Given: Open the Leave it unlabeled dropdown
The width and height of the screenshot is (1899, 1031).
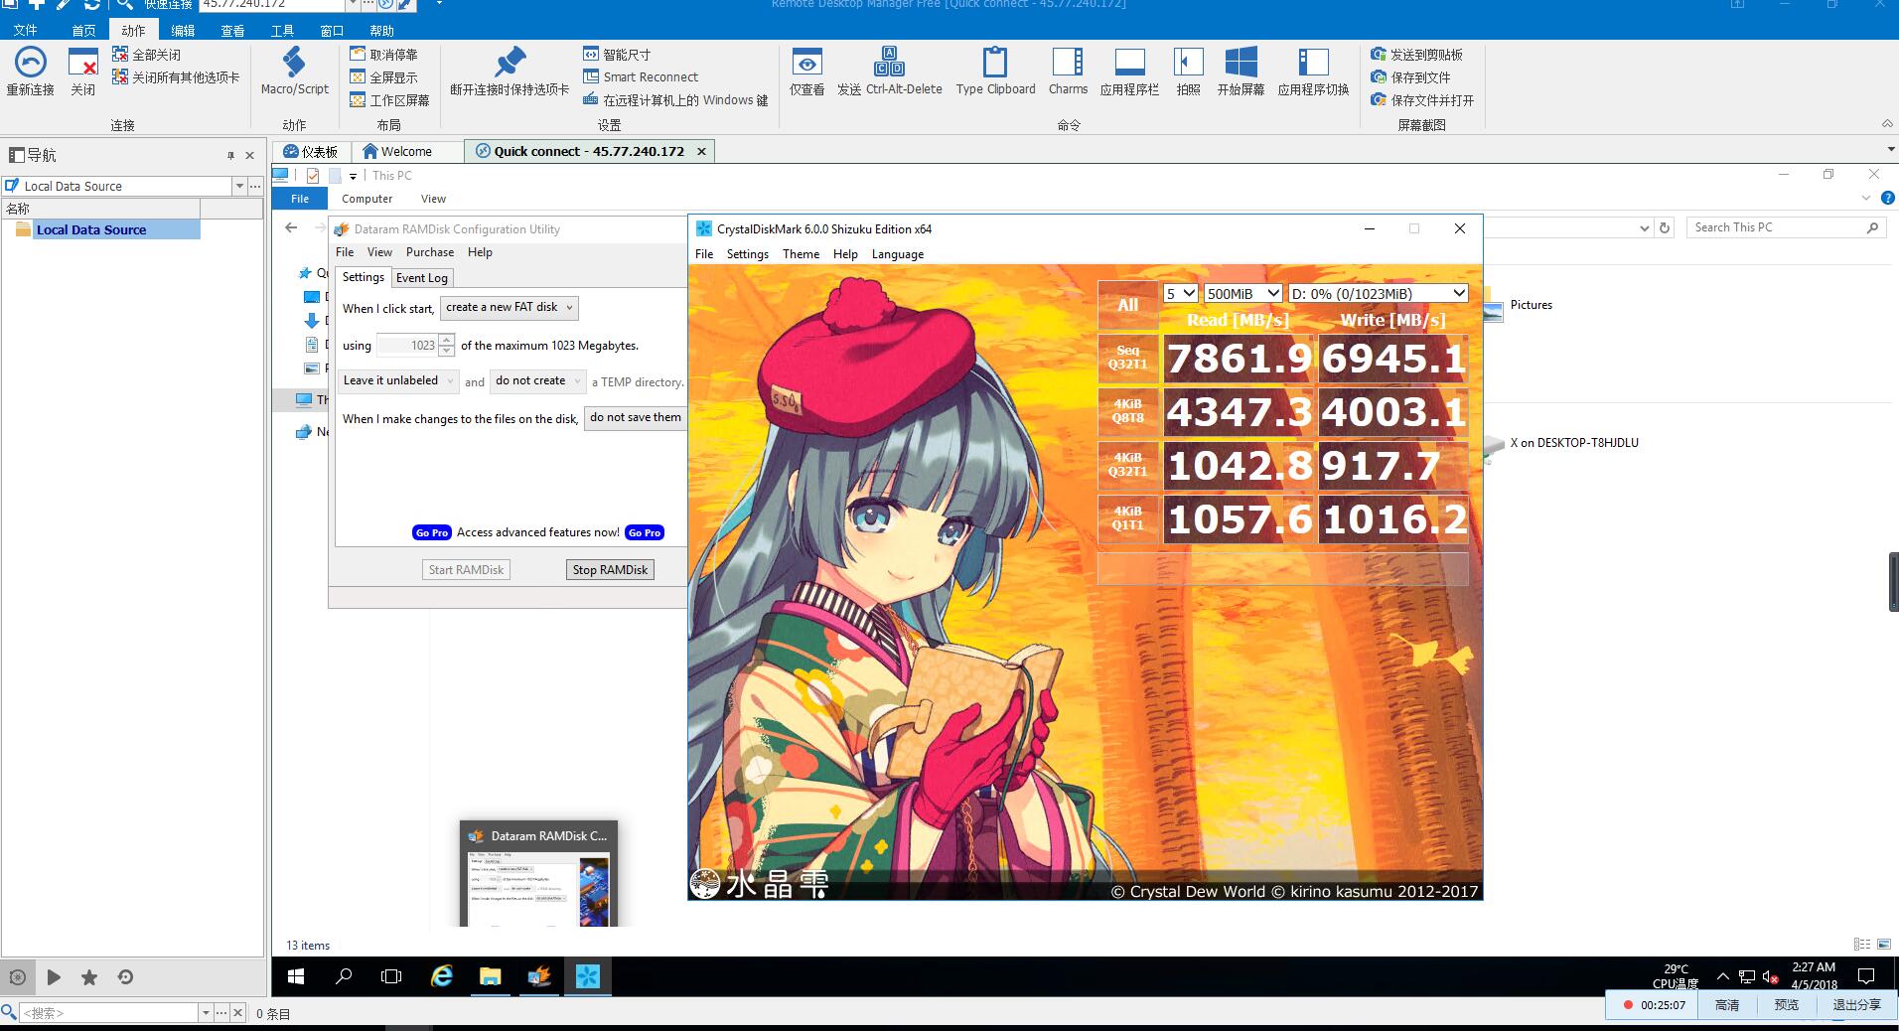Looking at the screenshot, I should pyautogui.click(x=398, y=381).
